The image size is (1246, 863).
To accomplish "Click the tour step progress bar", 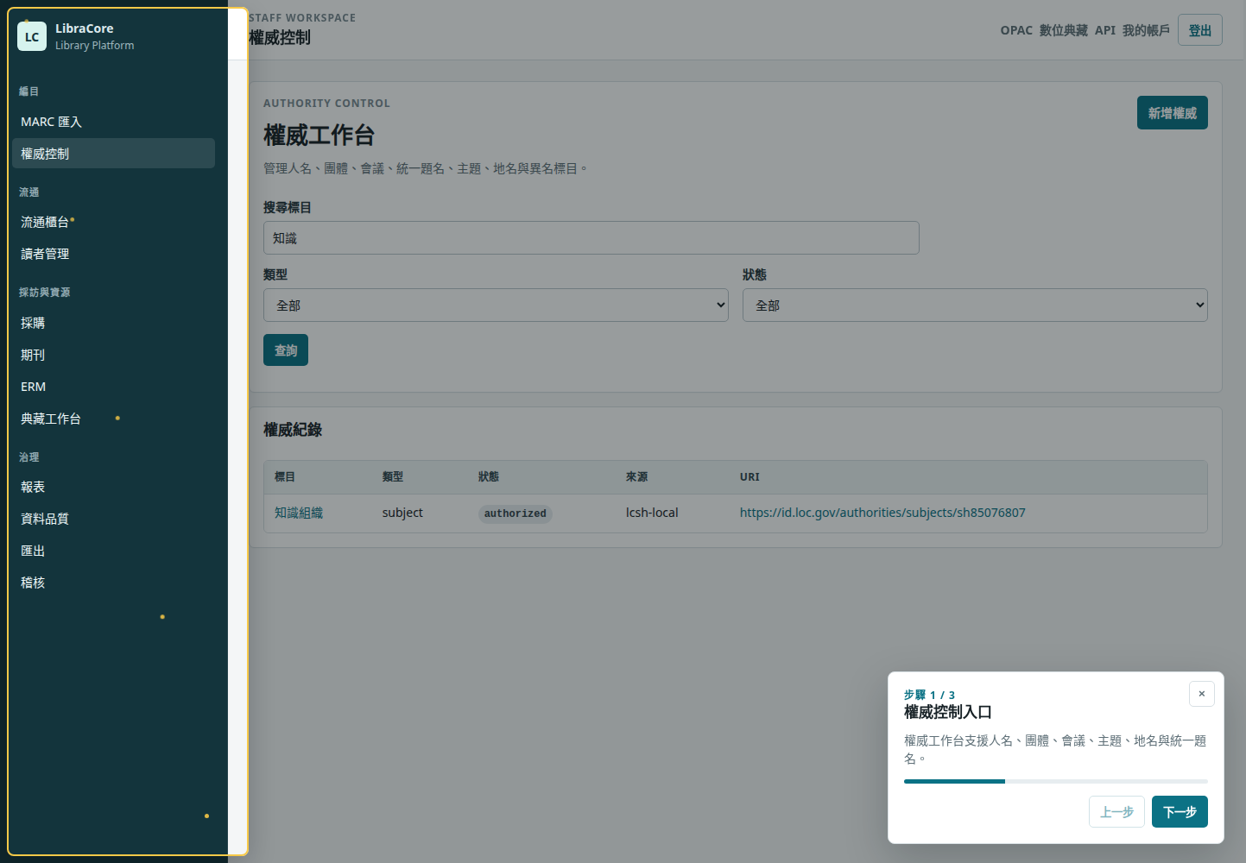I will [1055, 781].
